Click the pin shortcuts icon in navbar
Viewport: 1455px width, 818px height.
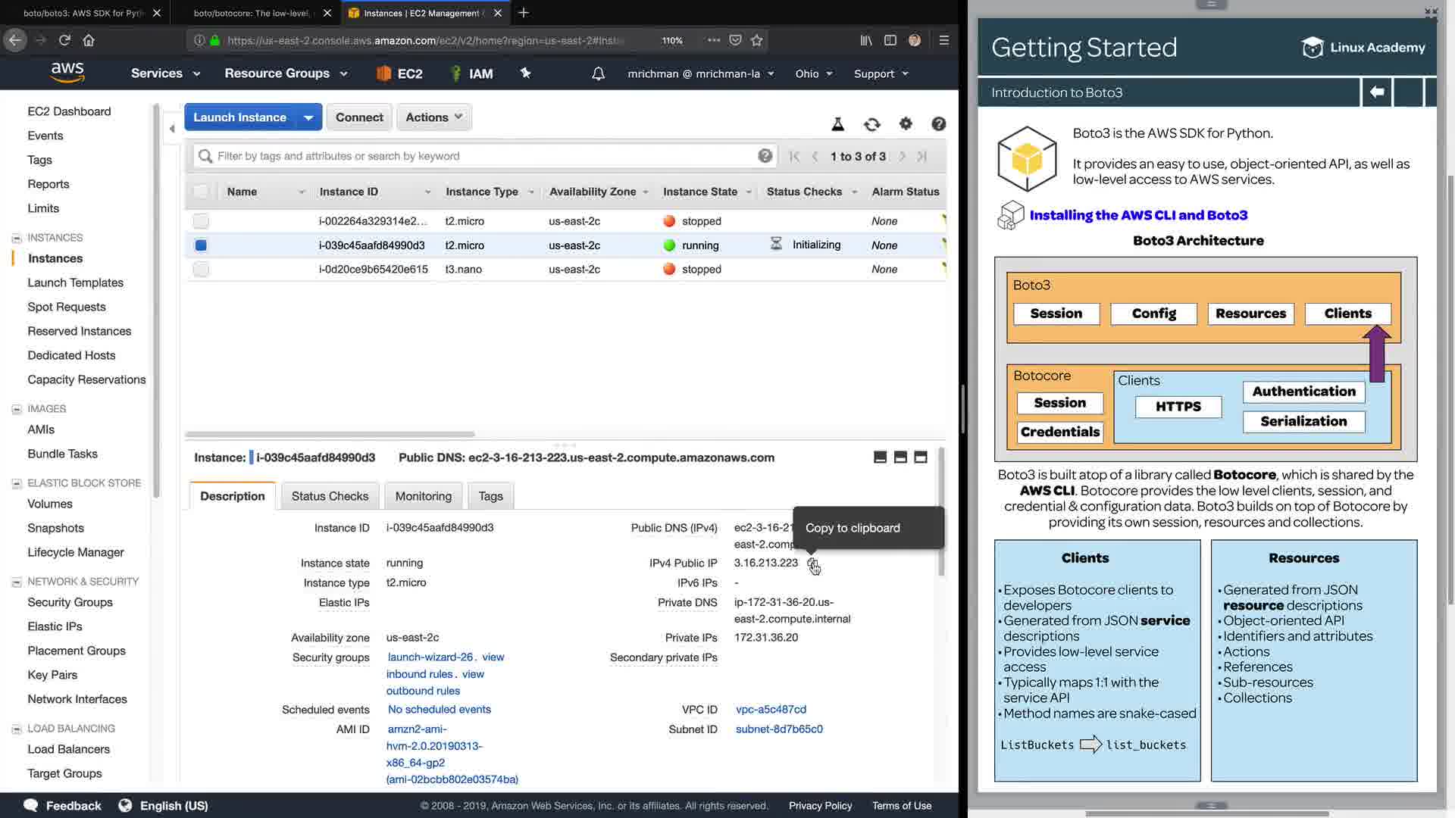tap(526, 73)
